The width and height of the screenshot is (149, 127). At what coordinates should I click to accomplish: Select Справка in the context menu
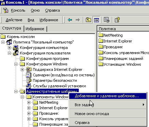pos(108,123)
